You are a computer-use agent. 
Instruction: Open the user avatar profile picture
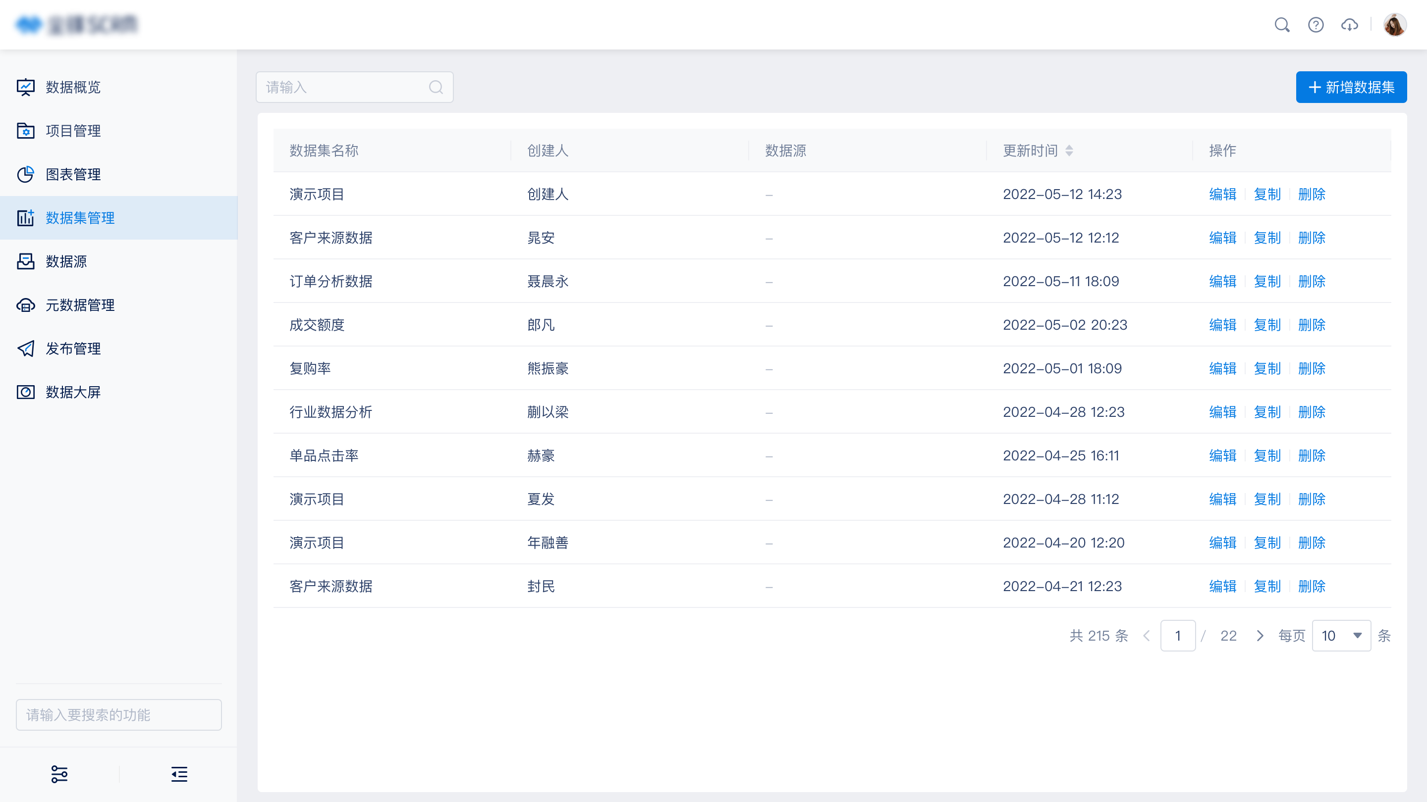1394,25
